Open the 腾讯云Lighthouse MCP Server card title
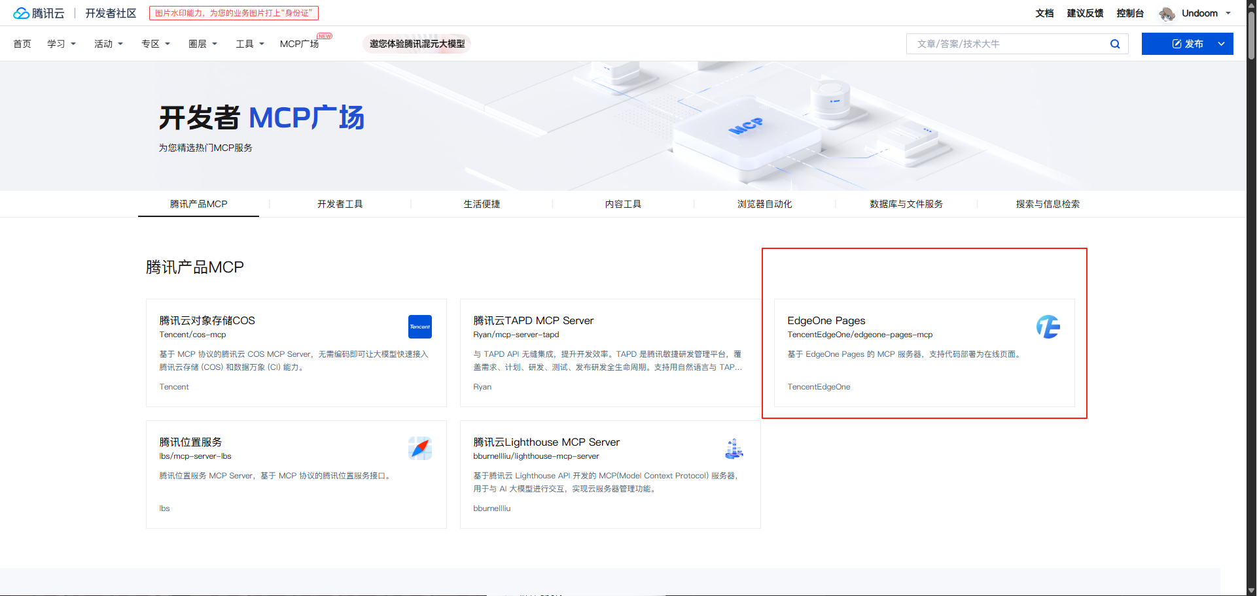The height and width of the screenshot is (596, 1257). [x=546, y=442]
